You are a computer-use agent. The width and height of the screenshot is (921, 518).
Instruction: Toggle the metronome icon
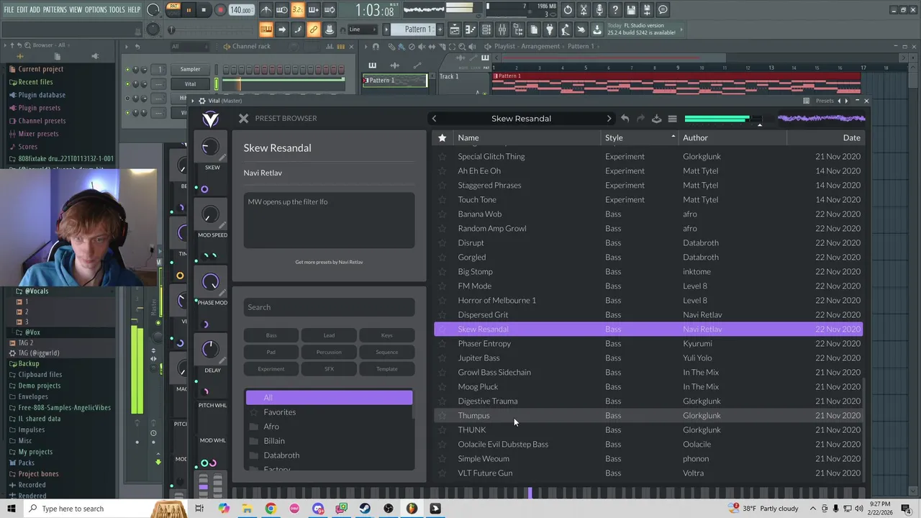tap(266, 10)
